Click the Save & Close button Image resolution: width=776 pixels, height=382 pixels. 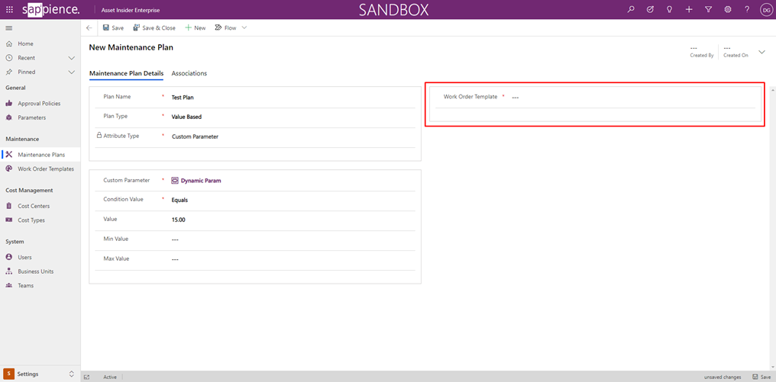coord(154,28)
